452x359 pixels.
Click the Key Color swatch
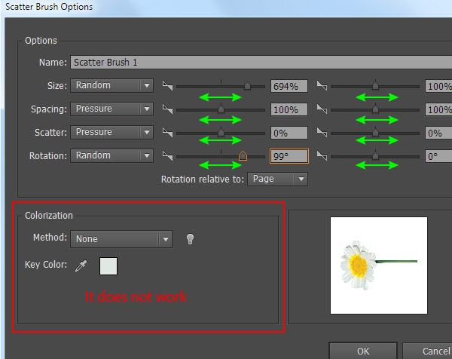tap(108, 266)
